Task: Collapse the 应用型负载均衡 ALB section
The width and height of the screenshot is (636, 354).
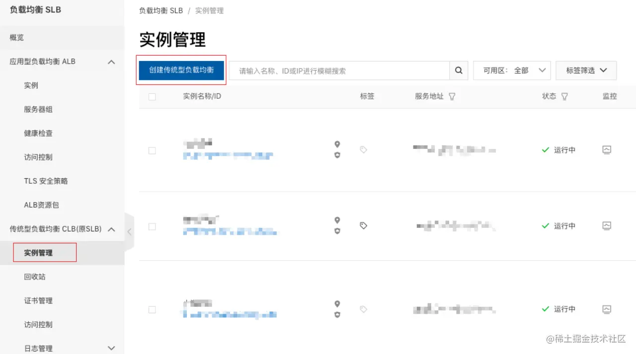Action: [x=111, y=62]
